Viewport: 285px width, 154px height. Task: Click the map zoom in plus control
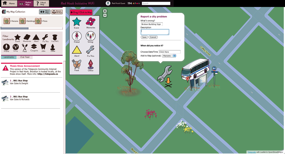click(x=105, y=11)
